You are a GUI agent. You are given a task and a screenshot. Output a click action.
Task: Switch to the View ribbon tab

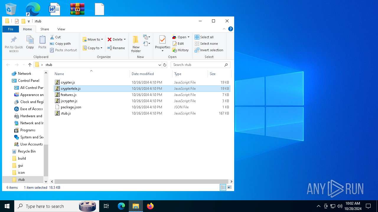coord(61,29)
